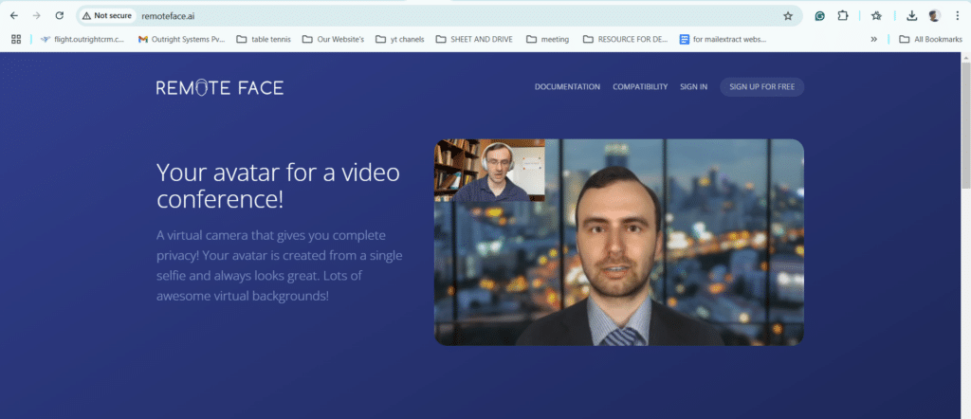Open the Grammarly extension icon
This screenshot has width=971, height=419.
[x=819, y=16]
